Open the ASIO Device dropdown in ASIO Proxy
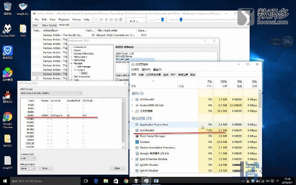 (51, 93)
